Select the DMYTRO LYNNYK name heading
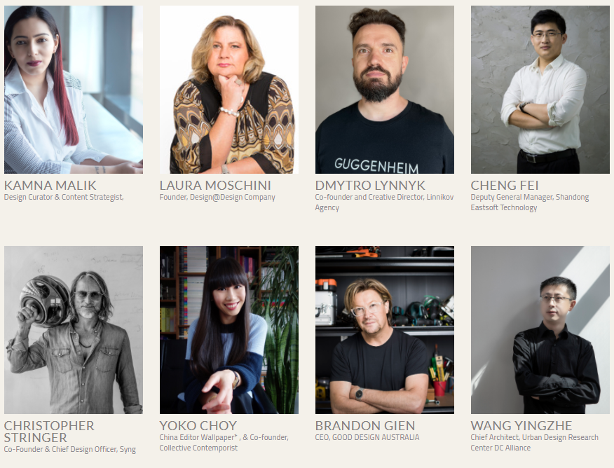Image resolution: width=614 pixels, height=468 pixels. pyautogui.click(x=370, y=185)
